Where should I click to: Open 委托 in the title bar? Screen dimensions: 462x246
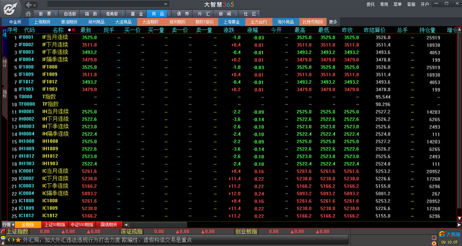click(x=370, y=5)
